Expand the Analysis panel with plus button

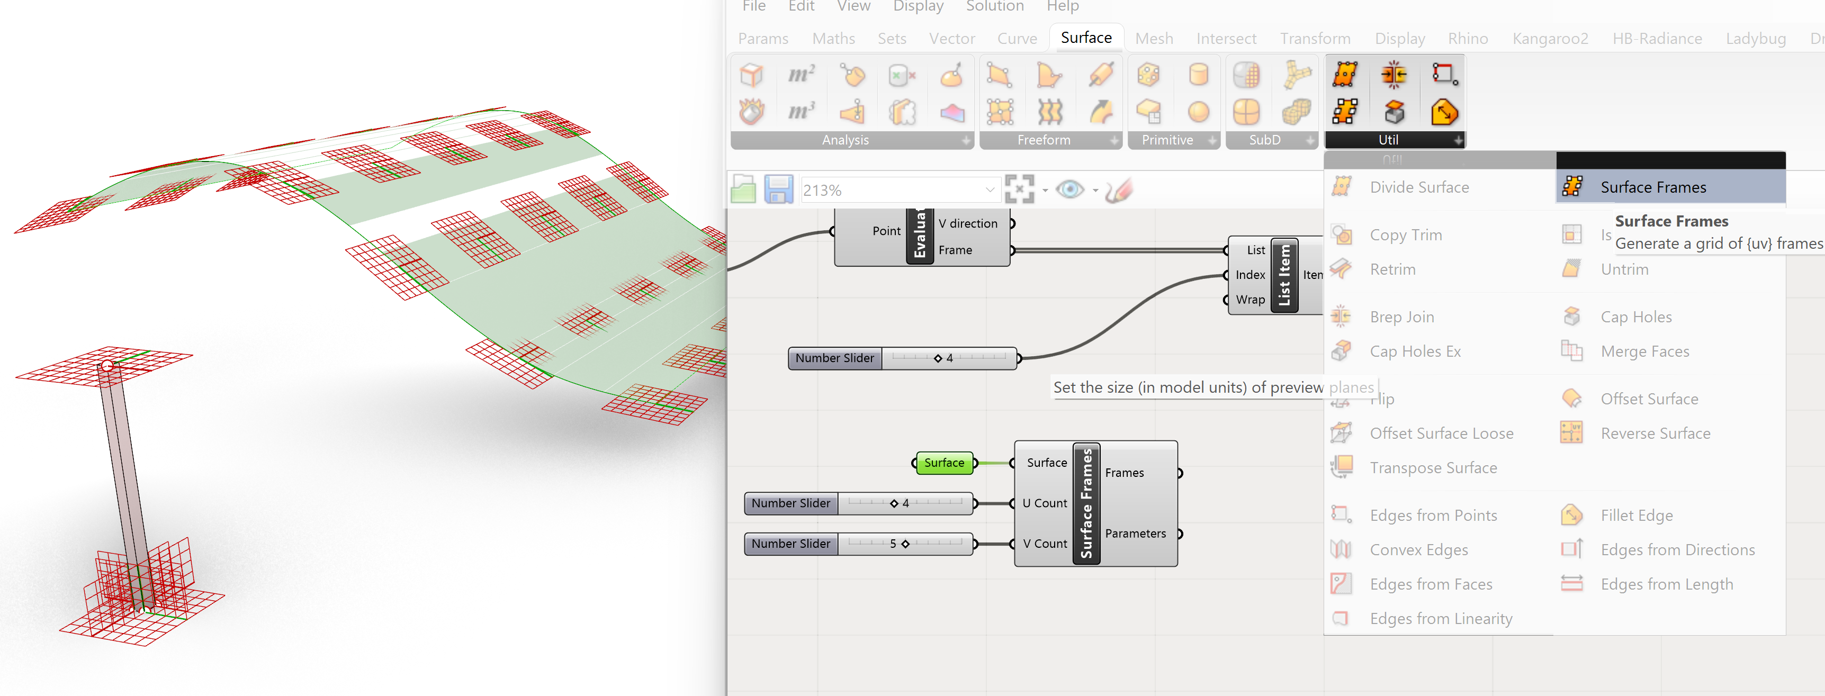[966, 141]
